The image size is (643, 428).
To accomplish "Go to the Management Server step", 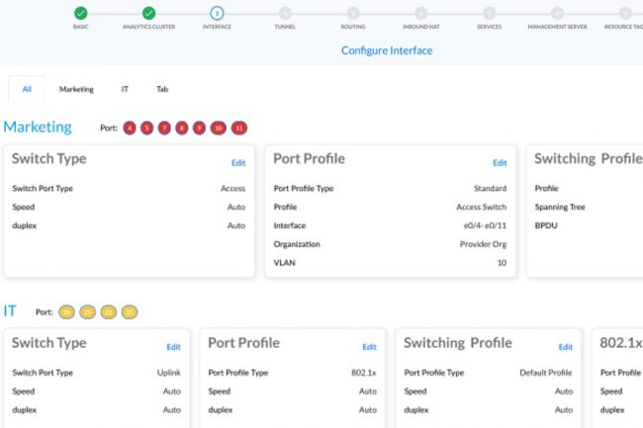I will point(557,13).
